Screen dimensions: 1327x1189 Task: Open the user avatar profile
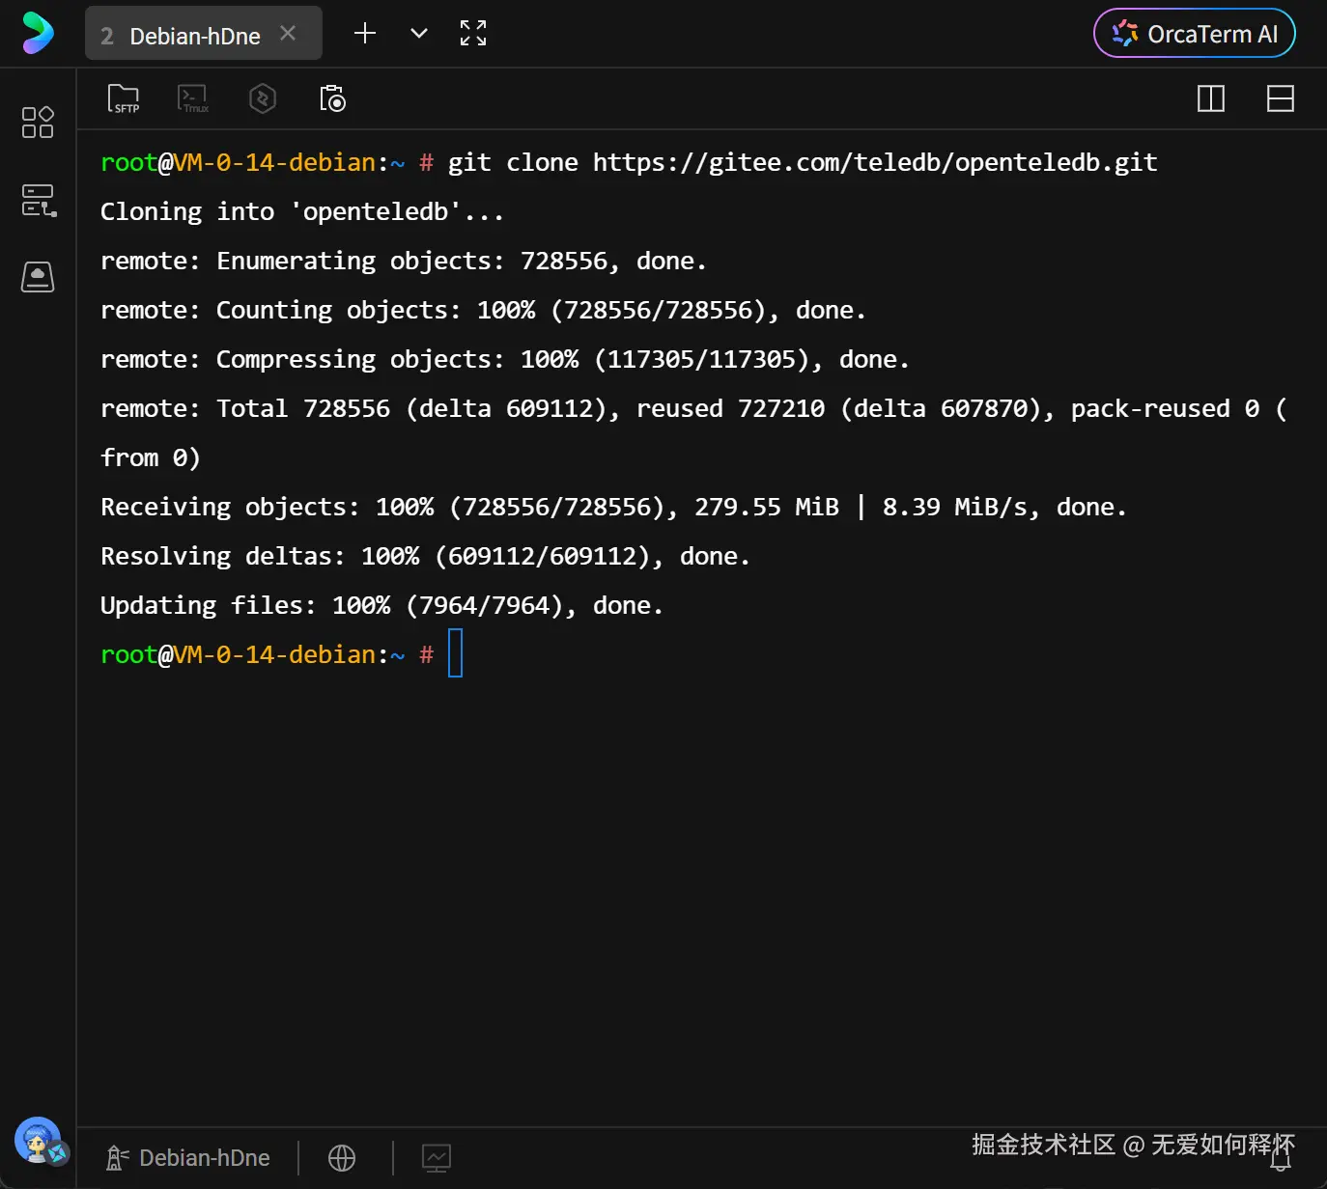[x=40, y=1142]
